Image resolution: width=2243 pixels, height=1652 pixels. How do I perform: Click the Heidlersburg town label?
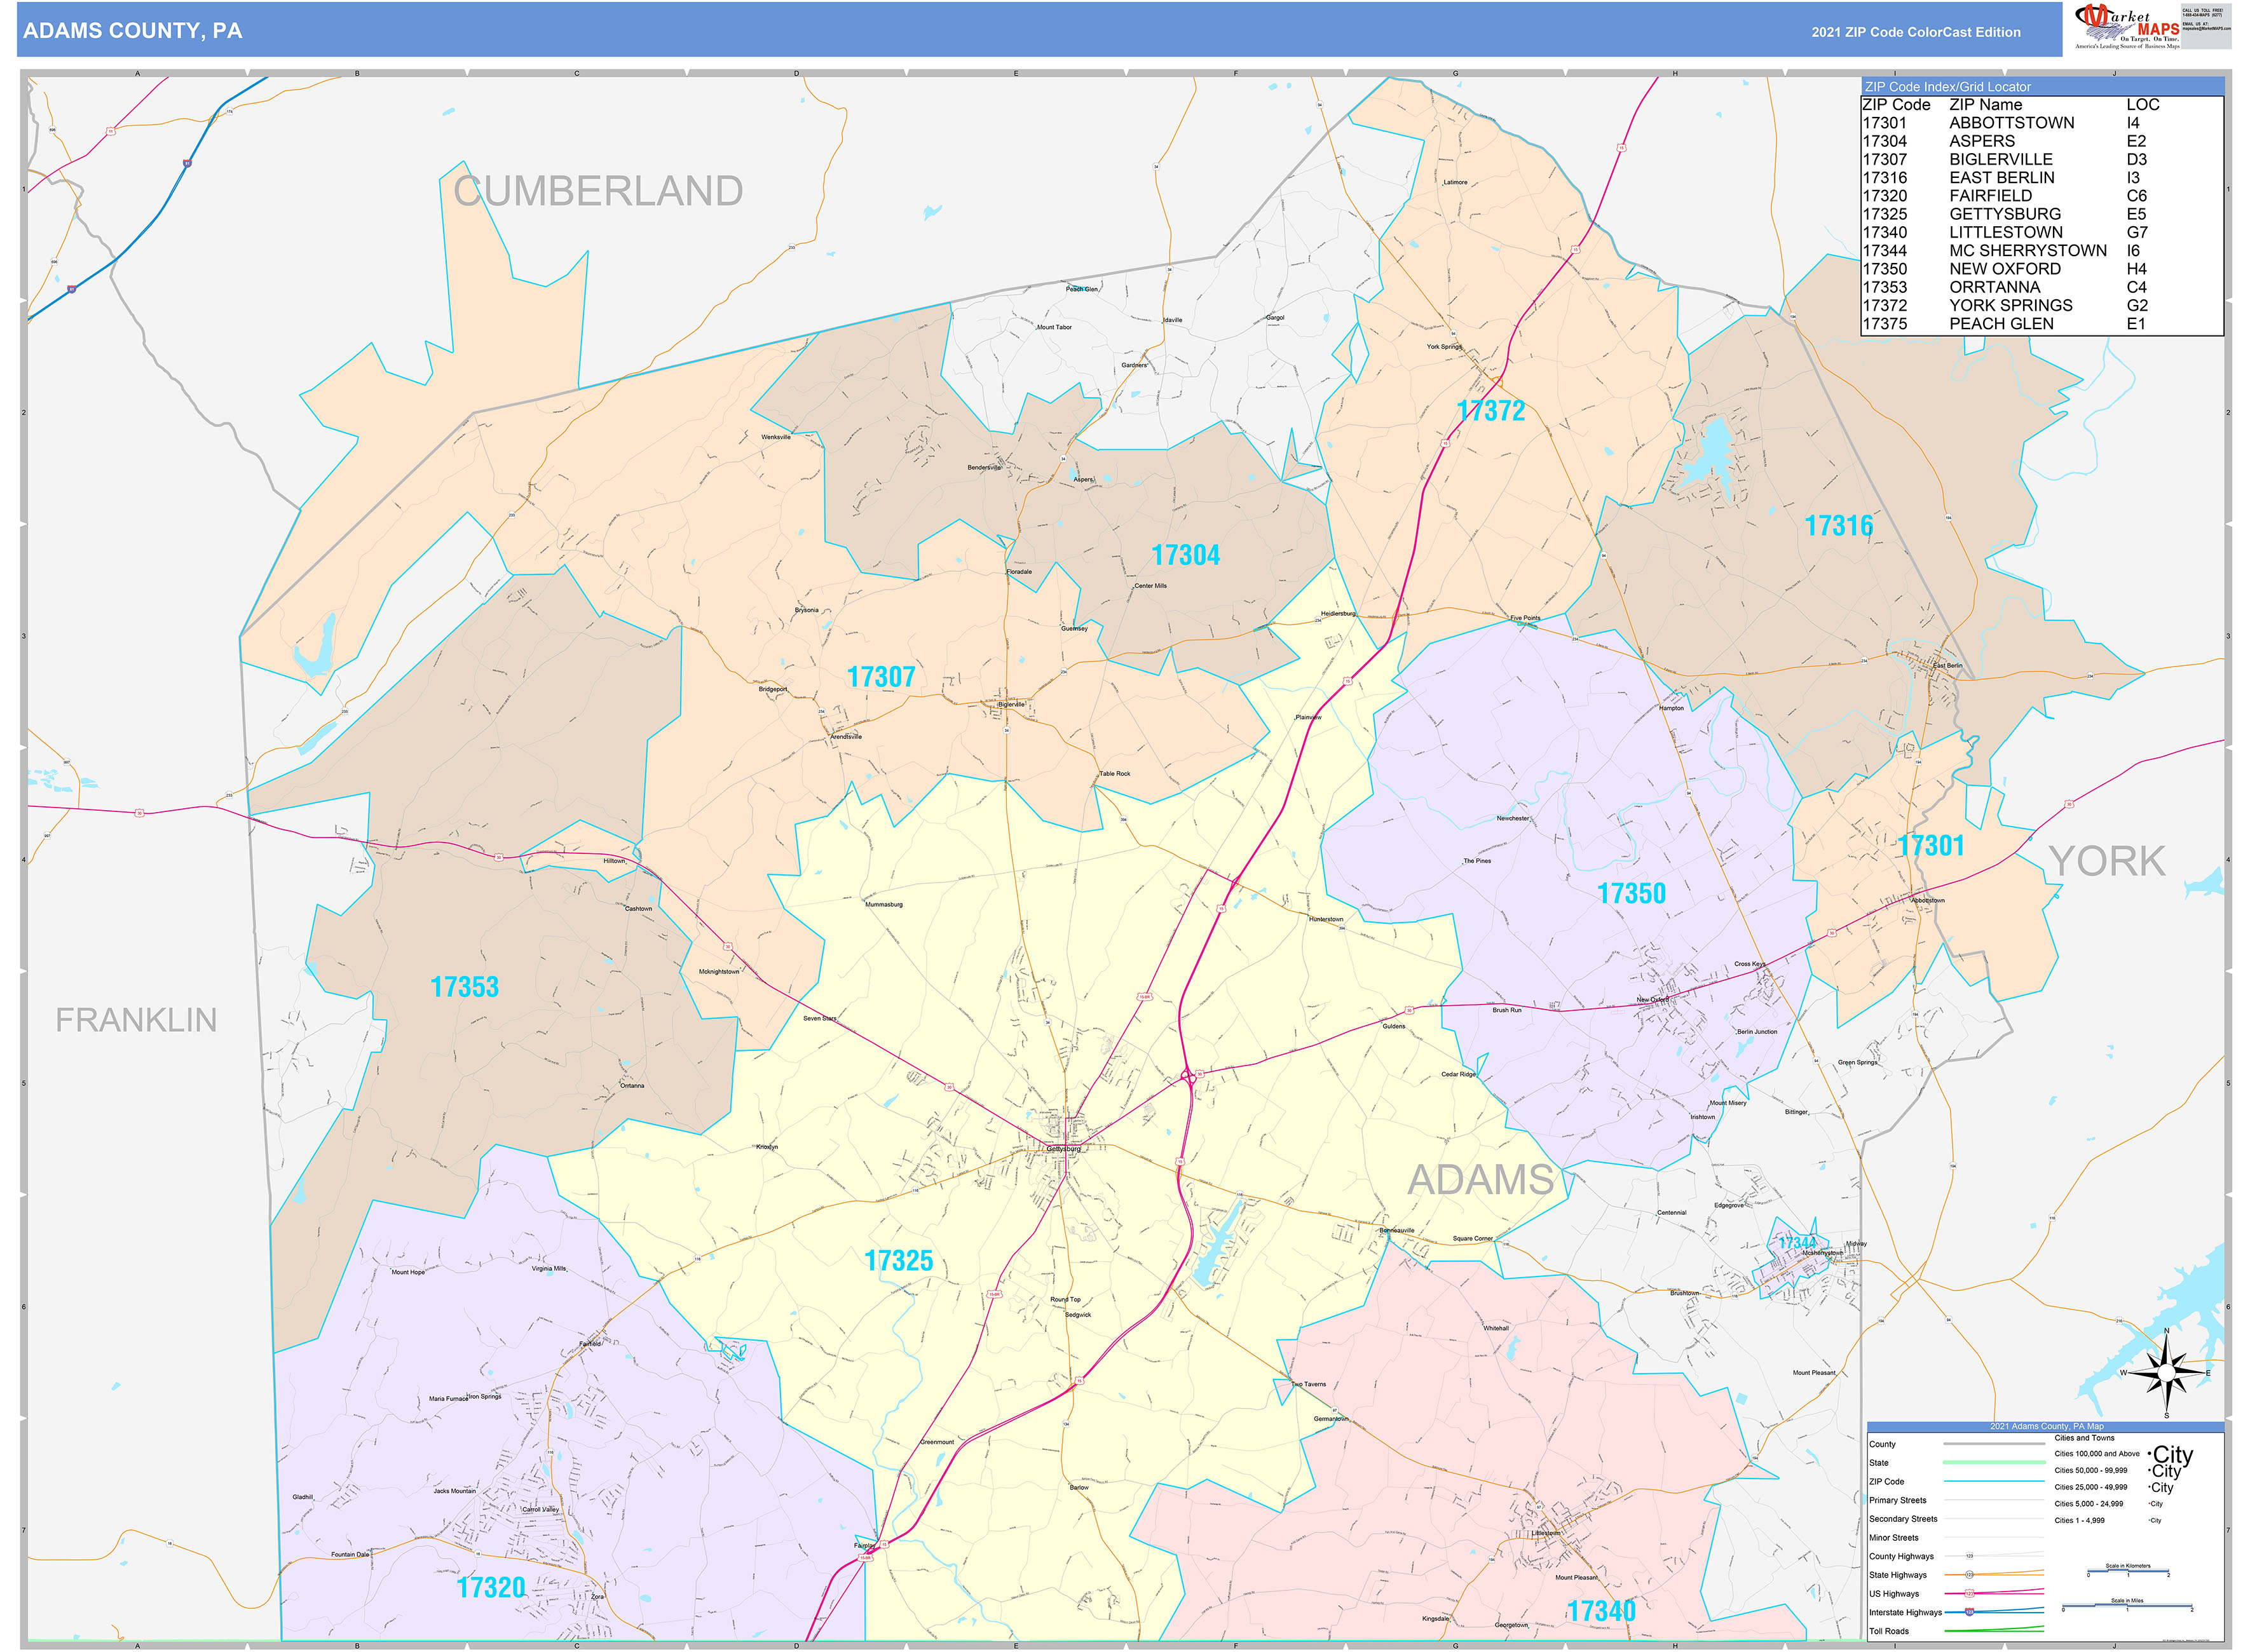1337,613
